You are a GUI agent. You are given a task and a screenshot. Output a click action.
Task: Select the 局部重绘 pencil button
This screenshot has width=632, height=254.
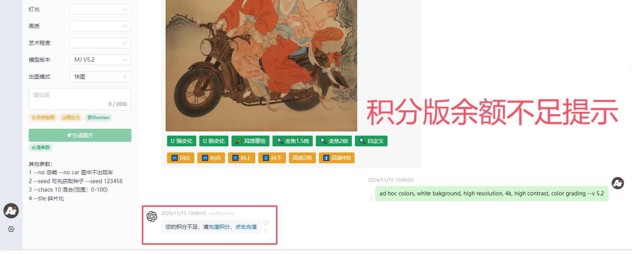pyautogui.click(x=251, y=141)
